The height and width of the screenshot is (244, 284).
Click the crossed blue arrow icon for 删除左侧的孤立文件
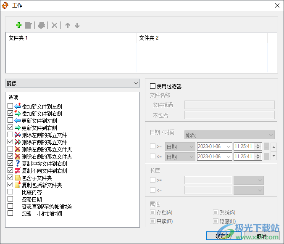18,135
